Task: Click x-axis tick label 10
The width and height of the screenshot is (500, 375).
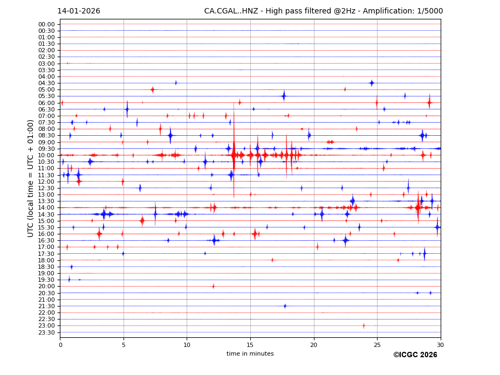Action: coord(187,345)
